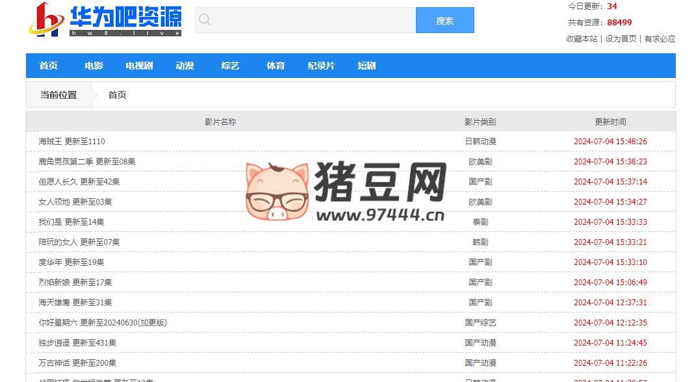694x382 pixels.
Task: Open the 纪录片 documentary section
Action: pos(322,66)
